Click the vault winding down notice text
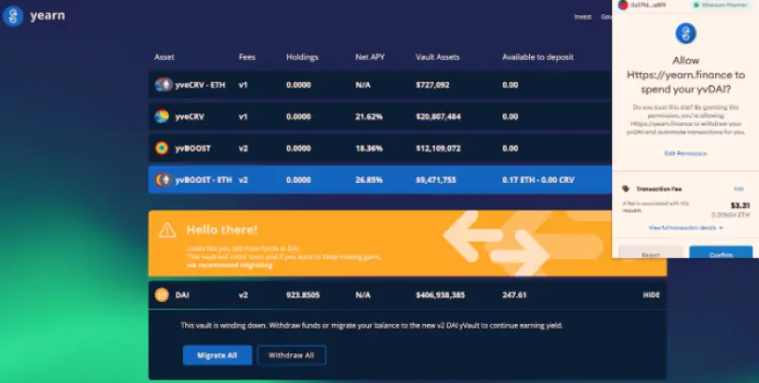The height and width of the screenshot is (383, 759). [x=372, y=326]
